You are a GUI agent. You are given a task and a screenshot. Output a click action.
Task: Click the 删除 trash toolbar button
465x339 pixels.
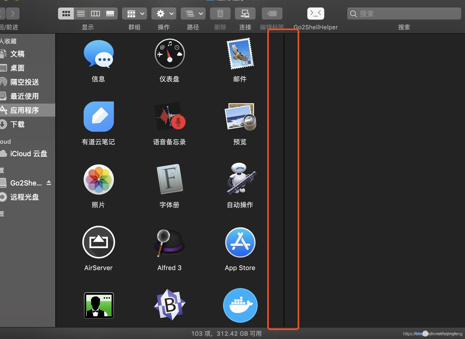pyautogui.click(x=220, y=14)
